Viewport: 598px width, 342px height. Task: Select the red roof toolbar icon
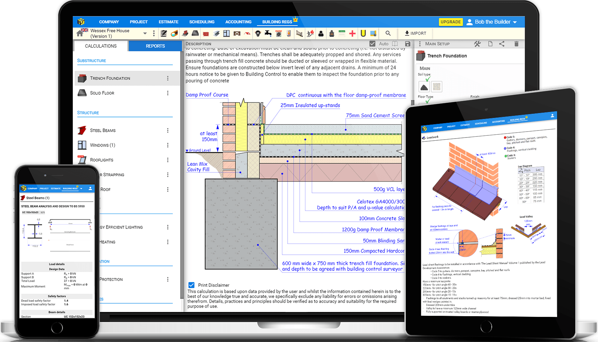pos(247,34)
